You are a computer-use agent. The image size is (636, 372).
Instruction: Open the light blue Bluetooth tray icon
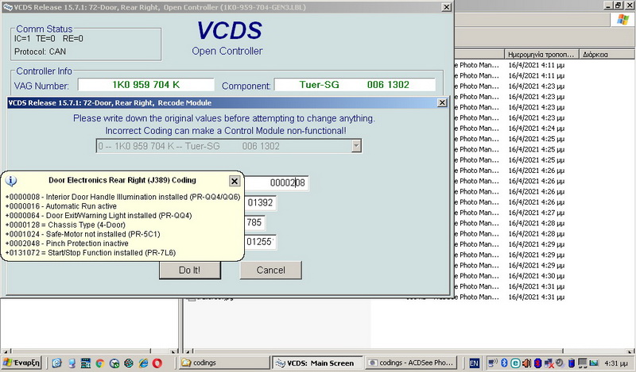[x=504, y=363]
